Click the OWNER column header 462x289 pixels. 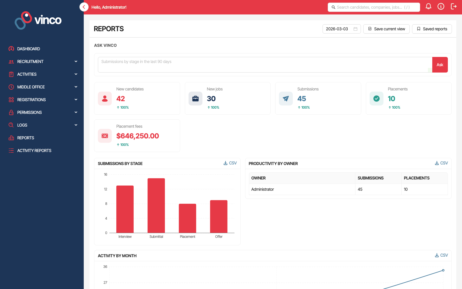(302, 178)
